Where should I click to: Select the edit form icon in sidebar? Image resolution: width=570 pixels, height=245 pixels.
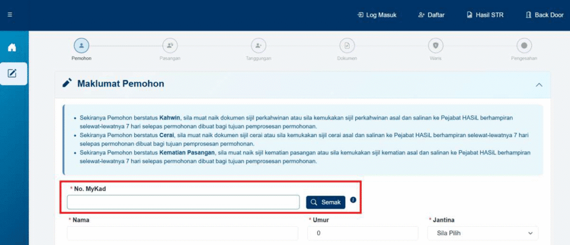pos(12,73)
